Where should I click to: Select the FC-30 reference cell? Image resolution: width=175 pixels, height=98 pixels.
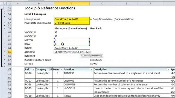30,96
